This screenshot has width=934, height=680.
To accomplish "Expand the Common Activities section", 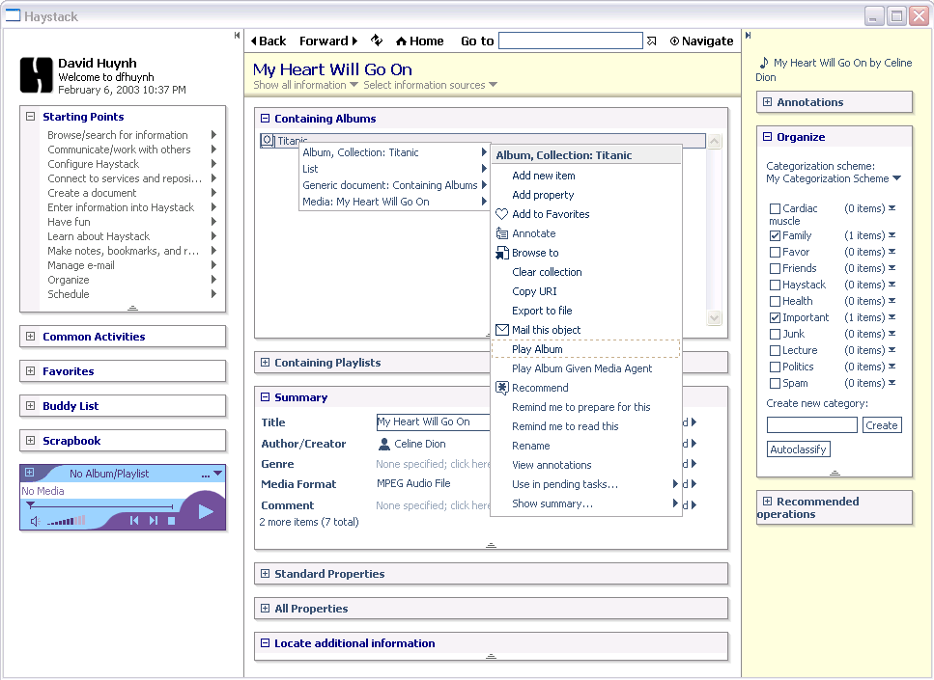I will [31, 337].
